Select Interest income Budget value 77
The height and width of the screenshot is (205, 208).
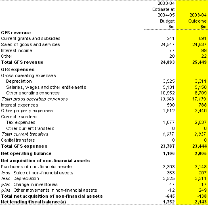pyautogui.click(x=172, y=50)
